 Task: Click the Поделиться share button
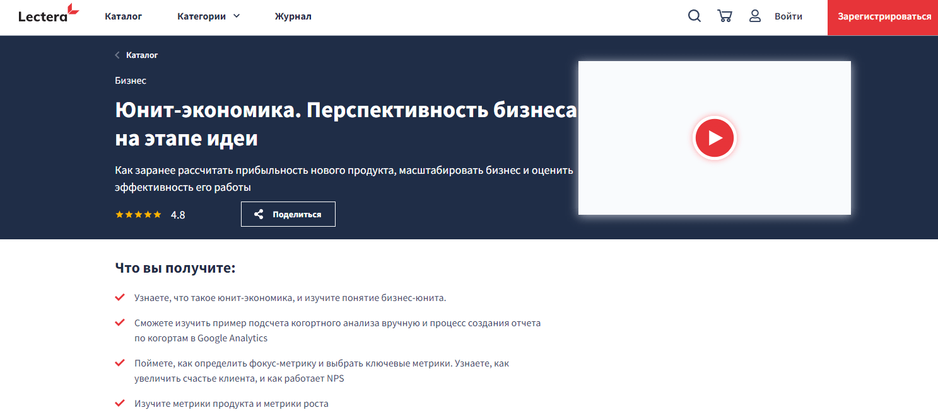tap(288, 214)
